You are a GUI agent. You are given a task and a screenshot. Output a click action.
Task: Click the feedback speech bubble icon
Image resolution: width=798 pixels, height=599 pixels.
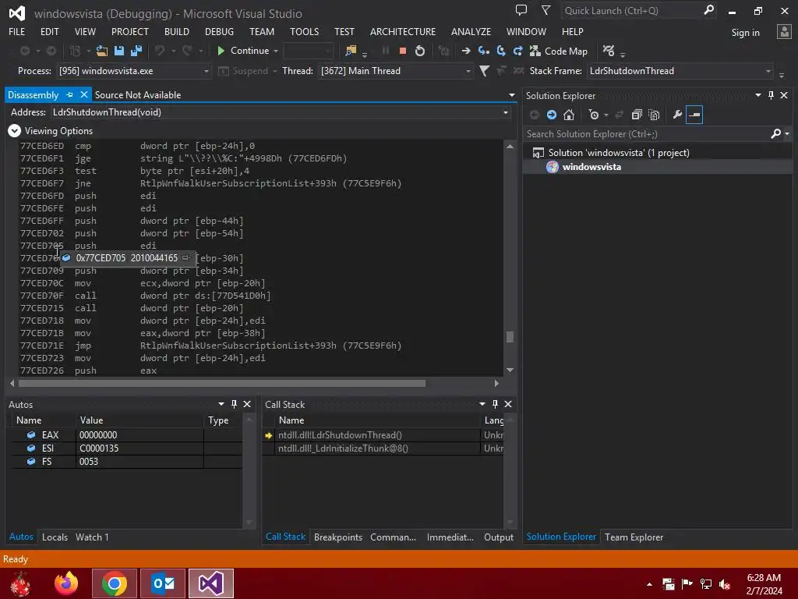tap(521, 10)
